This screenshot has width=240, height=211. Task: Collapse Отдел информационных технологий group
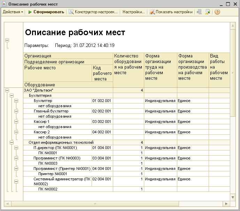[x=11, y=143]
